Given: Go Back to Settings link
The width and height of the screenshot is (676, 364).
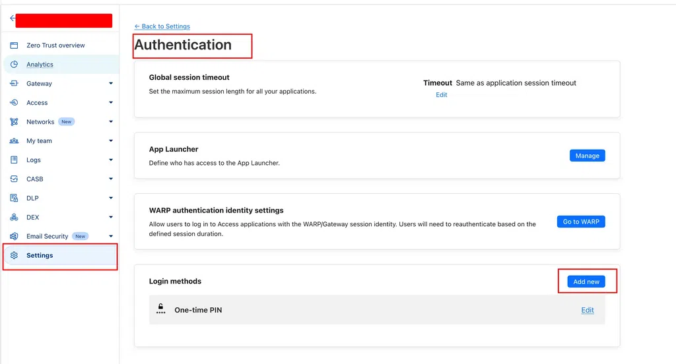Looking at the screenshot, I should click(162, 26).
